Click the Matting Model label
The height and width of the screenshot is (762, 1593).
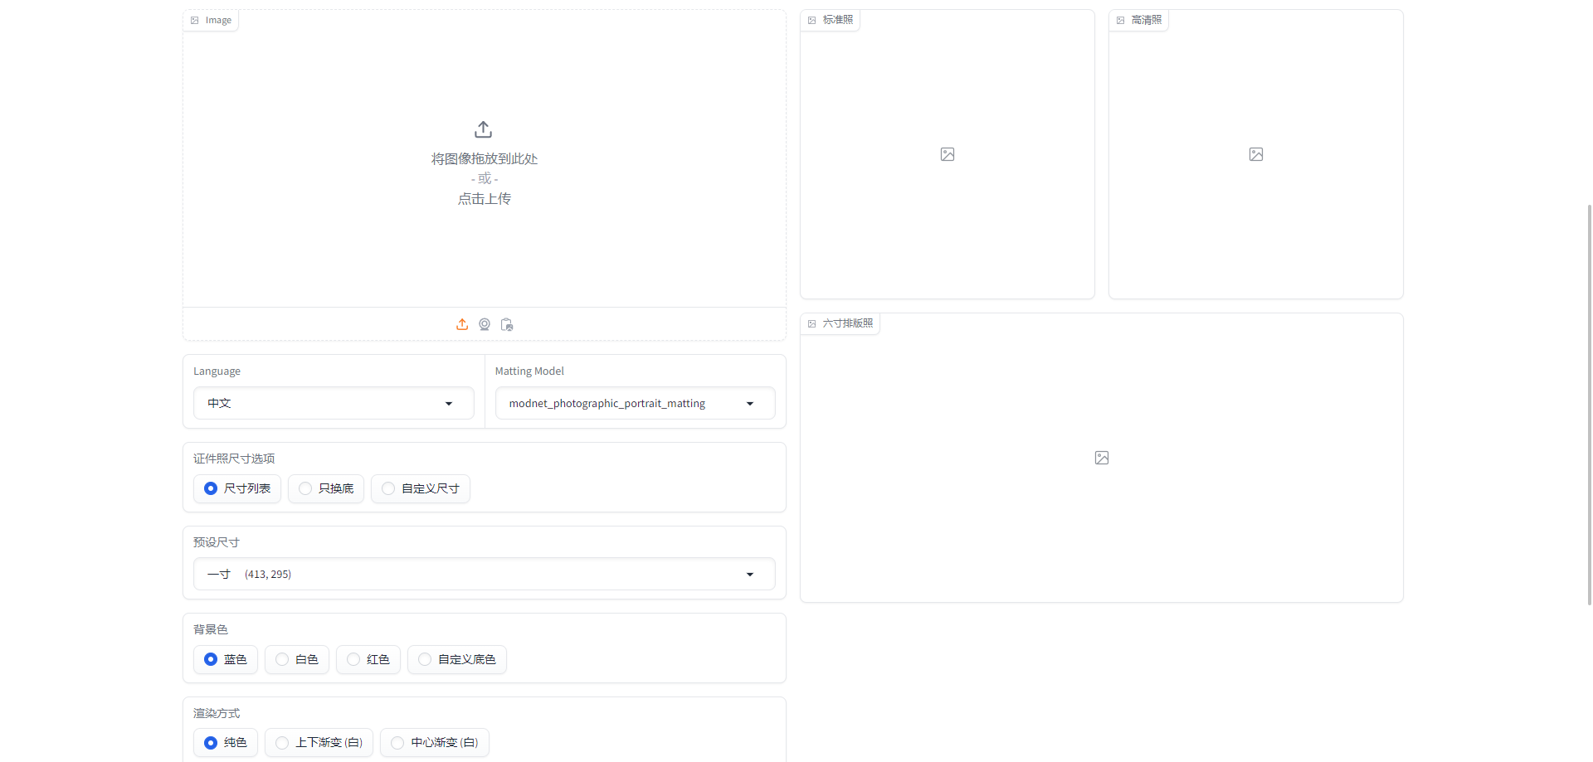[x=529, y=371]
